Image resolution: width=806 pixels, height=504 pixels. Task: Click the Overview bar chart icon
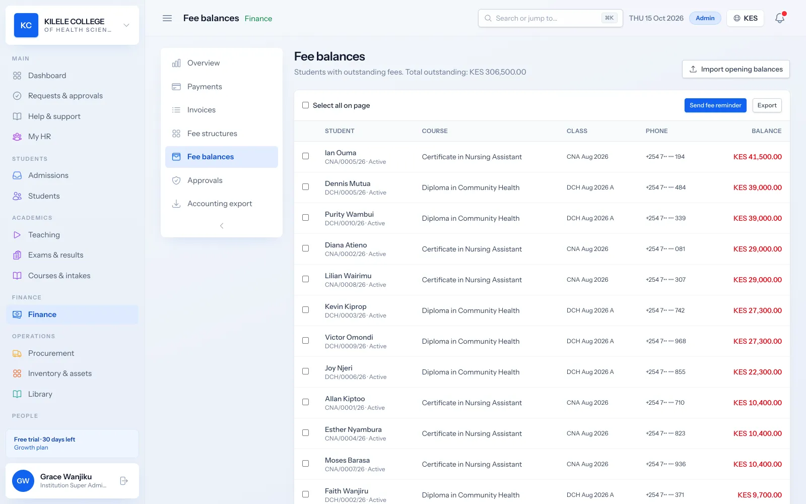[x=176, y=63]
